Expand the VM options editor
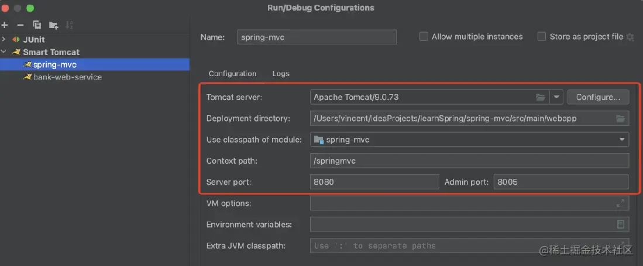Image resolution: width=643 pixels, height=266 pixels. (x=620, y=203)
